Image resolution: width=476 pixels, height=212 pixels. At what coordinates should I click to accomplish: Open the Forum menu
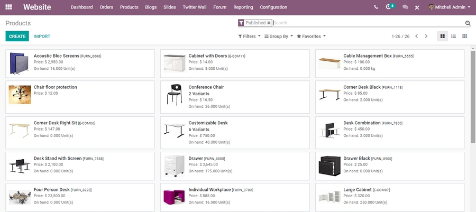point(220,7)
